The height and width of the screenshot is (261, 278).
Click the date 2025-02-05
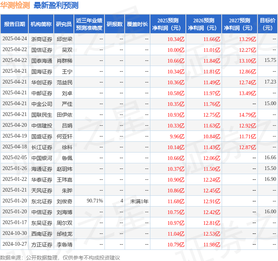pos(15,157)
